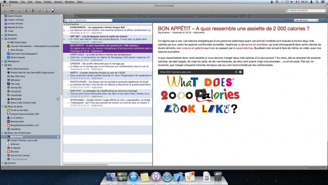Expand the Barijaona folder
328x185 pixels.
point(3,35)
